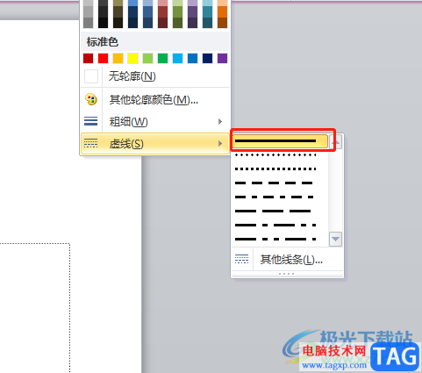The image size is (422, 373).
Task: Choose the darkest purple shade in purple theme column
Action: 192,23
